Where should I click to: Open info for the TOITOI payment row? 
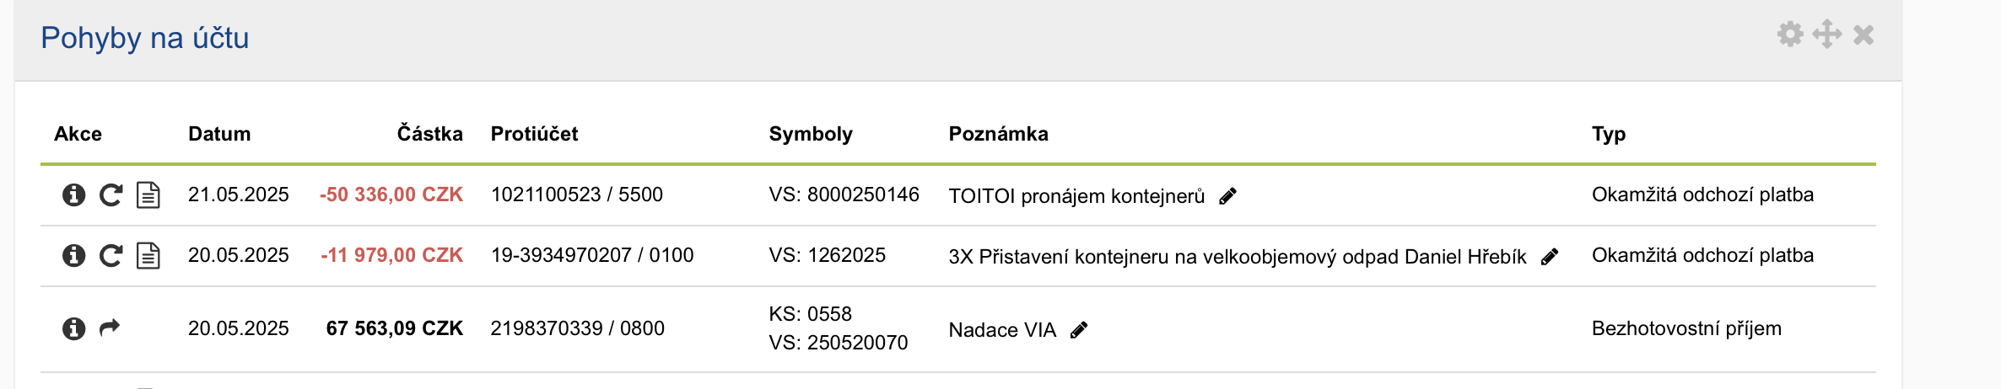click(74, 195)
